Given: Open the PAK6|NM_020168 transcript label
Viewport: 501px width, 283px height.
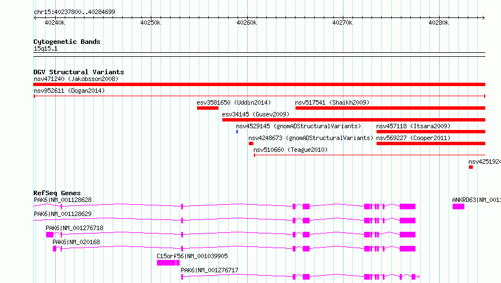Looking at the screenshot, I should (x=76, y=242).
